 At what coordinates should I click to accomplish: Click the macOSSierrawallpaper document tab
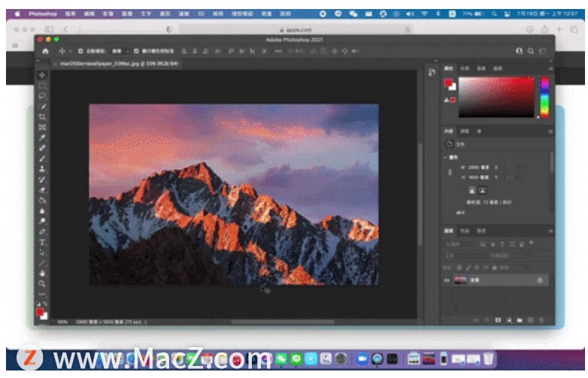pos(119,64)
